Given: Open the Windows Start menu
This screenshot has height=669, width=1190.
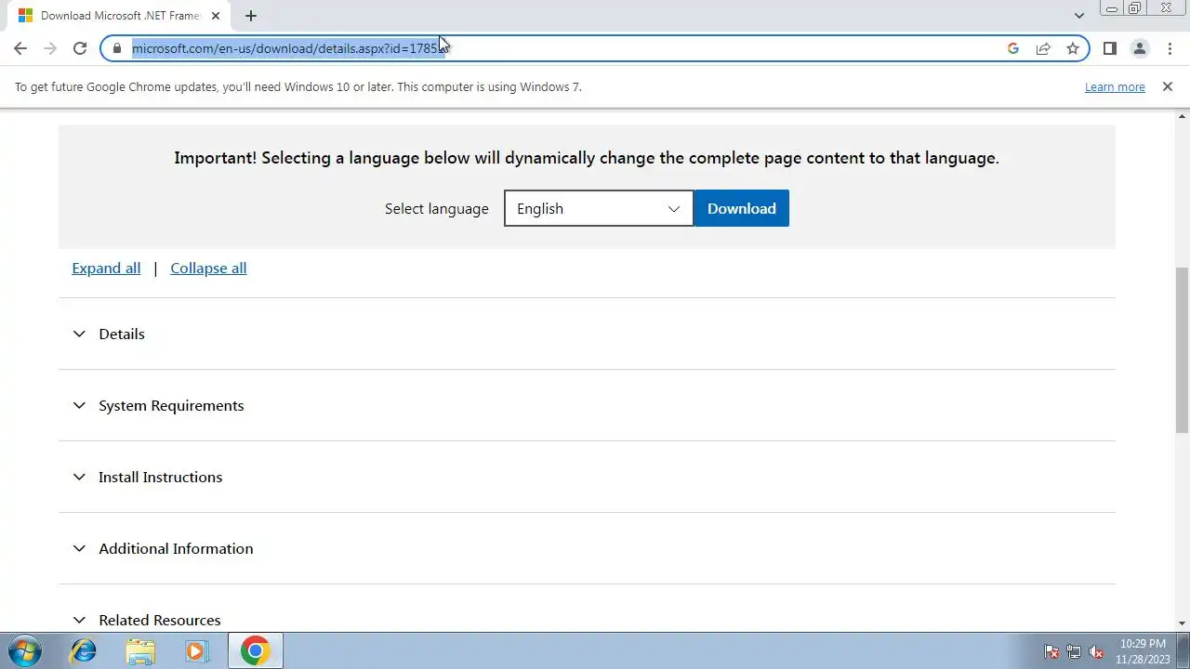Looking at the screenshot, I should click(x=25, y=650).
